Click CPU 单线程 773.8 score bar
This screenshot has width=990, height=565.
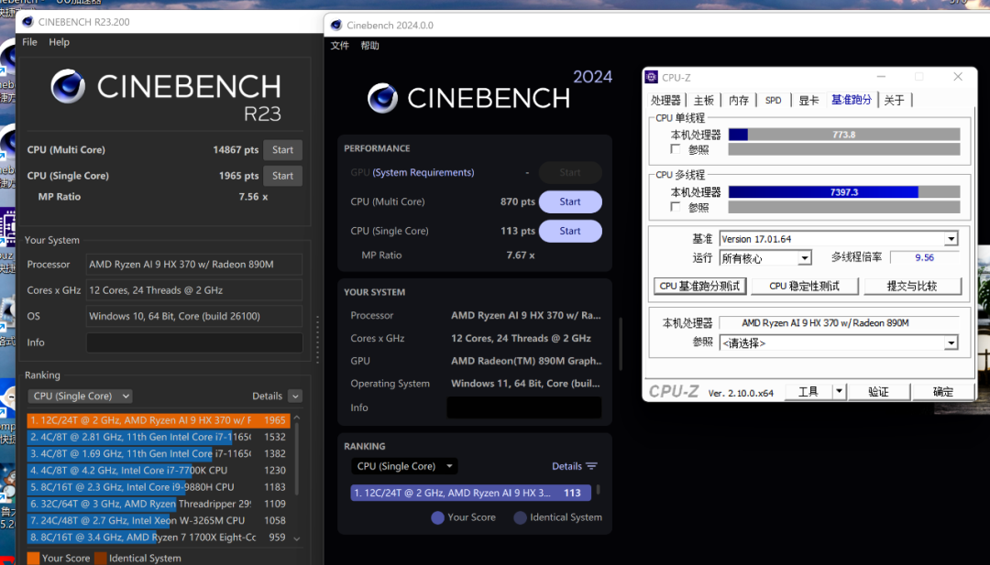(x=844, y=135)
